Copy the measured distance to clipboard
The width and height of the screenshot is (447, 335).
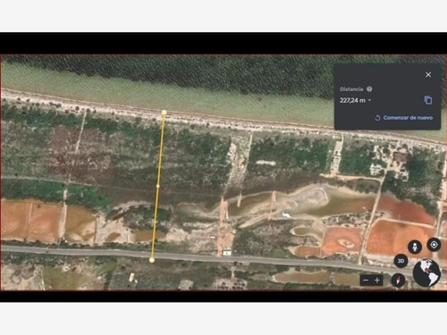(x=428, y=100)
